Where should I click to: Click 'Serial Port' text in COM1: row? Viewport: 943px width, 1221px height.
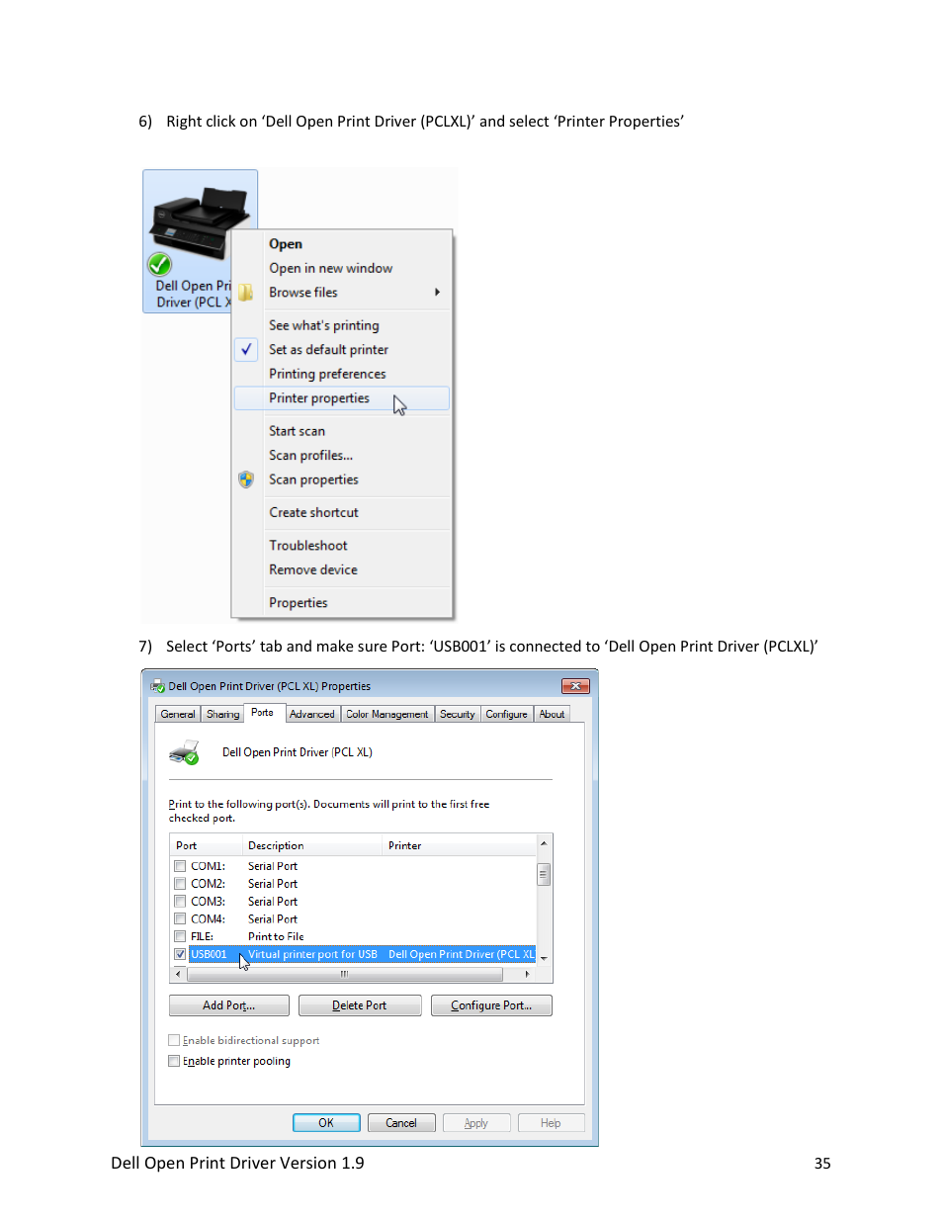[x=273, y=866]
